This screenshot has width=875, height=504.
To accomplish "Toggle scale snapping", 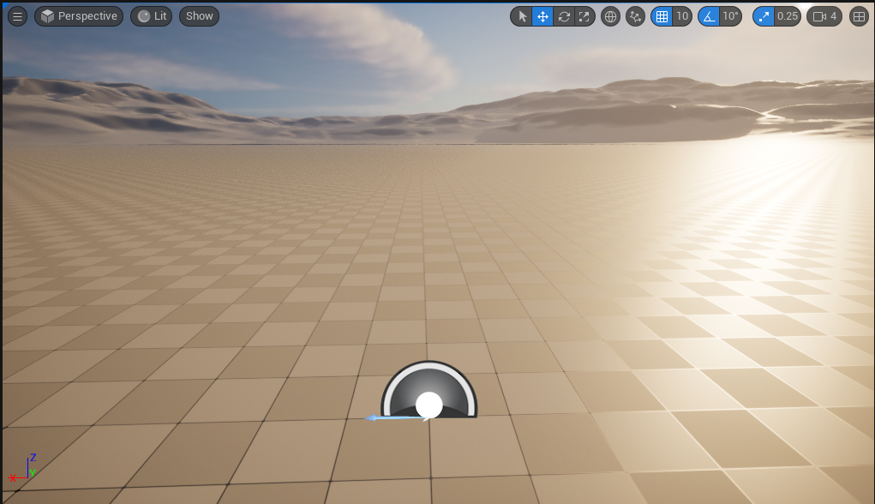I will (x=764, y=17).
